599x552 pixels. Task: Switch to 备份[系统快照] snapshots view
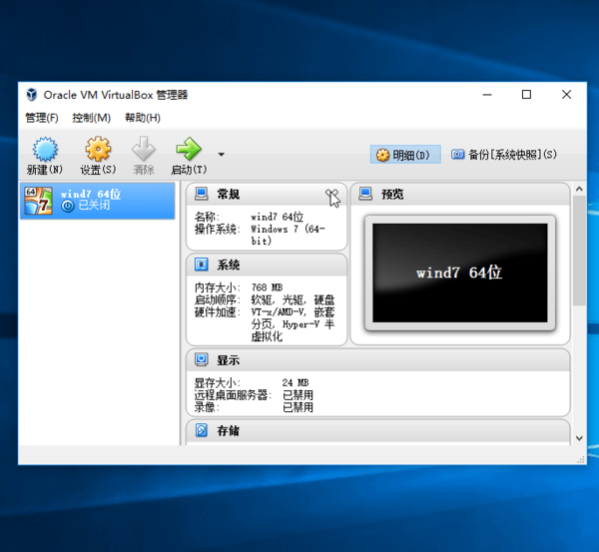pos(503,155)
